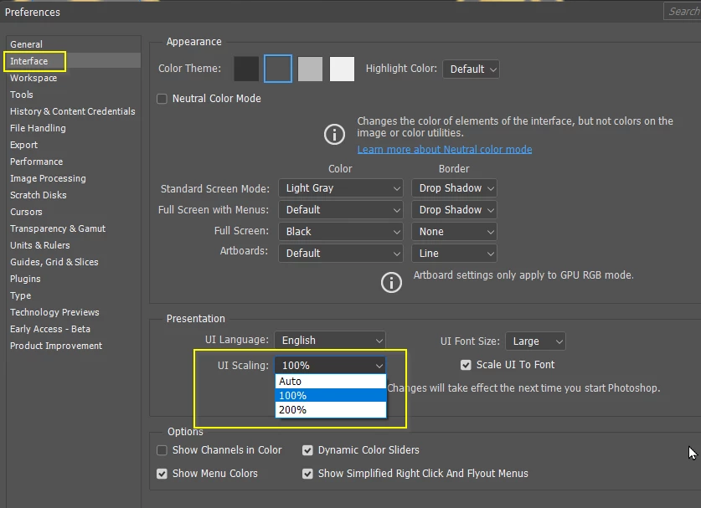Click the Artboard settings info icon
The width and height of the screenshot is (701, 508).
coord(391,282)
